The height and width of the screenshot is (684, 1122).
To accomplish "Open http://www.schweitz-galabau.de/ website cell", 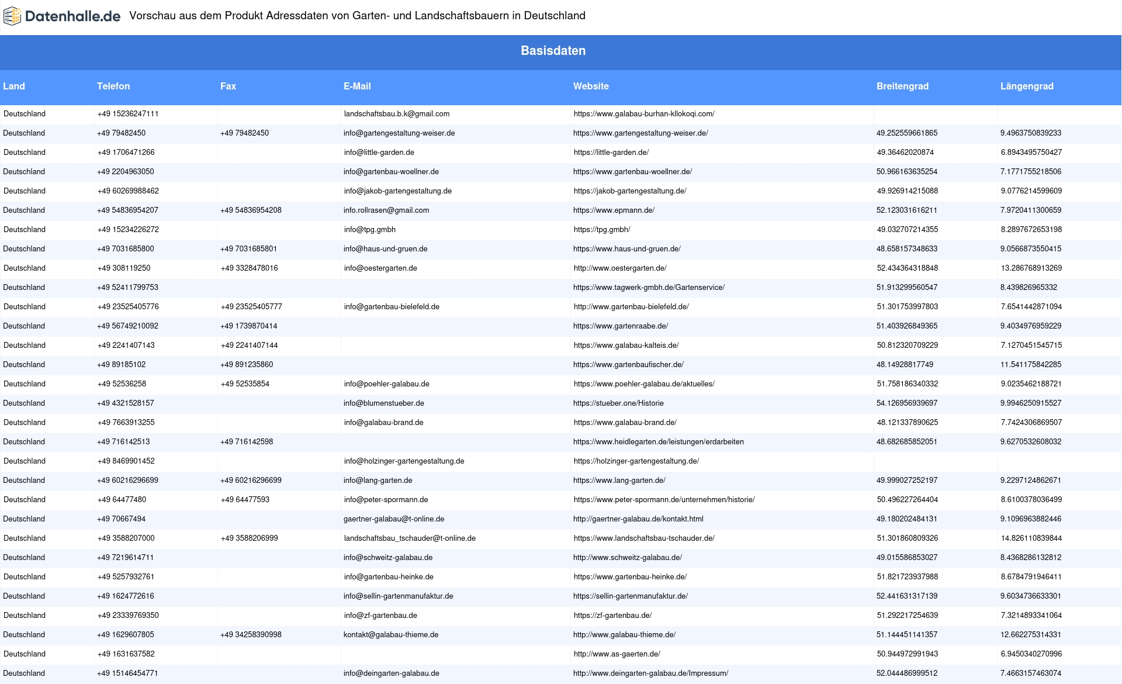I will click(x=628, y=558).
